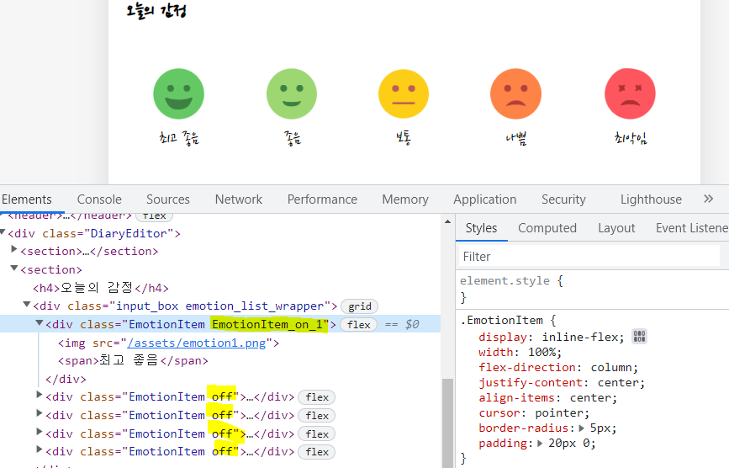Edit the inline-flex display value
The height and width of the screenshot is (468, 729).
(x=580, y=337)
